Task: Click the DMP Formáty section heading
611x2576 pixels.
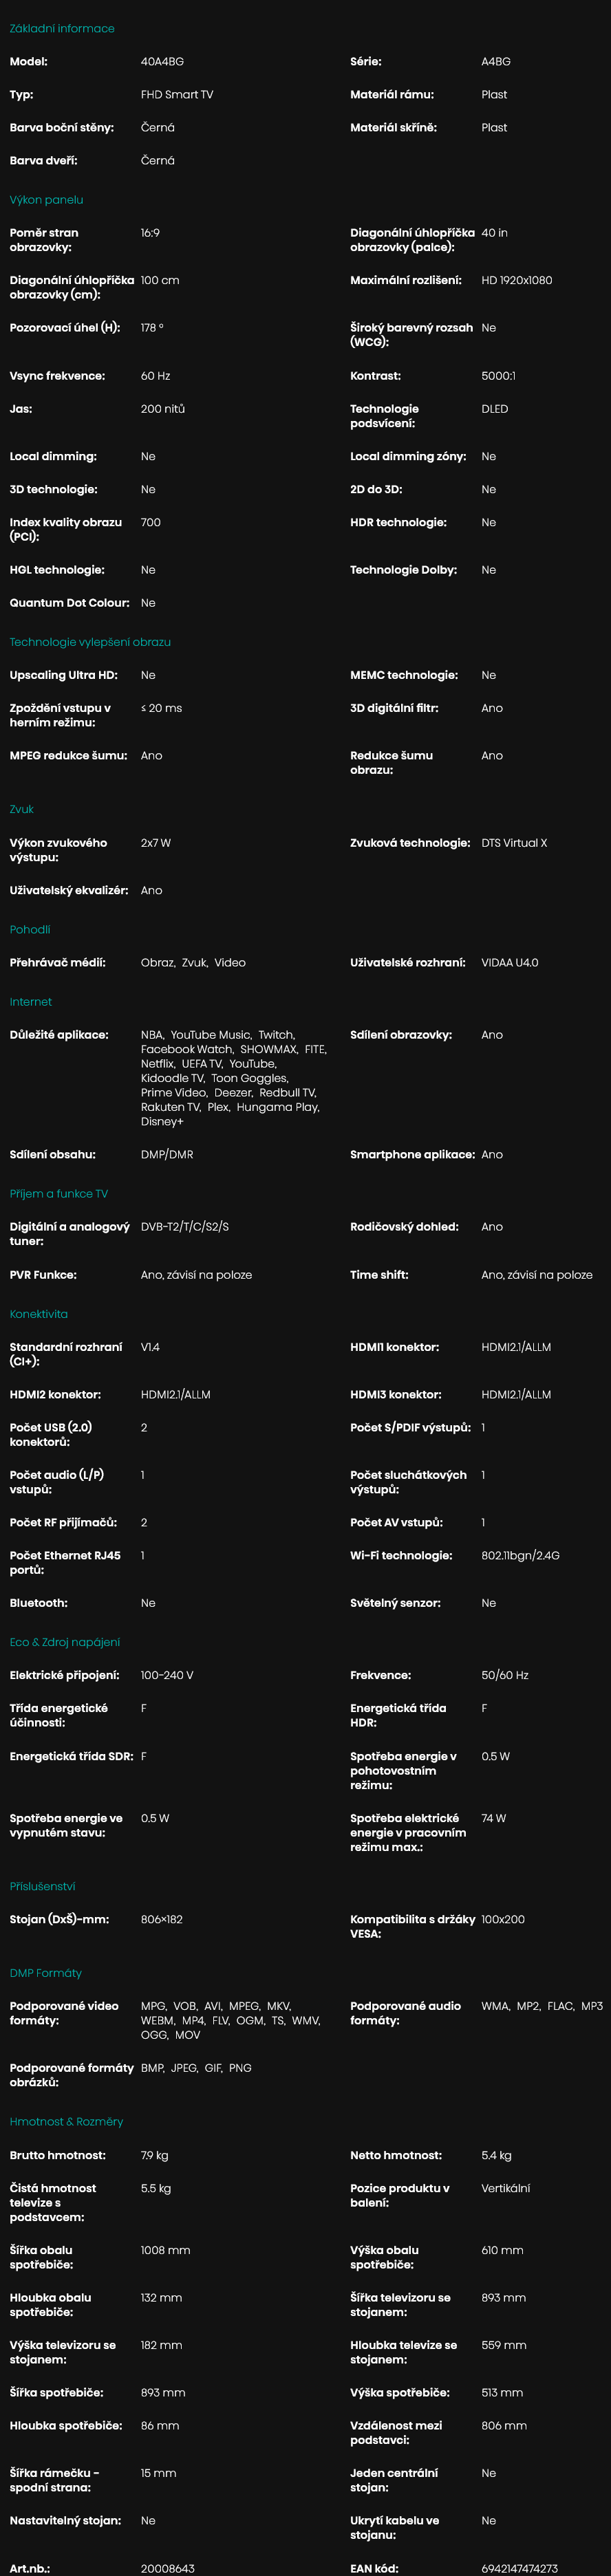Action: [x=46, y=1973]
